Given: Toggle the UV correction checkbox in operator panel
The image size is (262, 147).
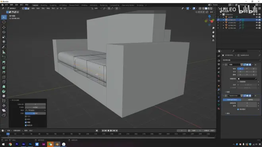Looking at the screenshot, I should [26, 125].
